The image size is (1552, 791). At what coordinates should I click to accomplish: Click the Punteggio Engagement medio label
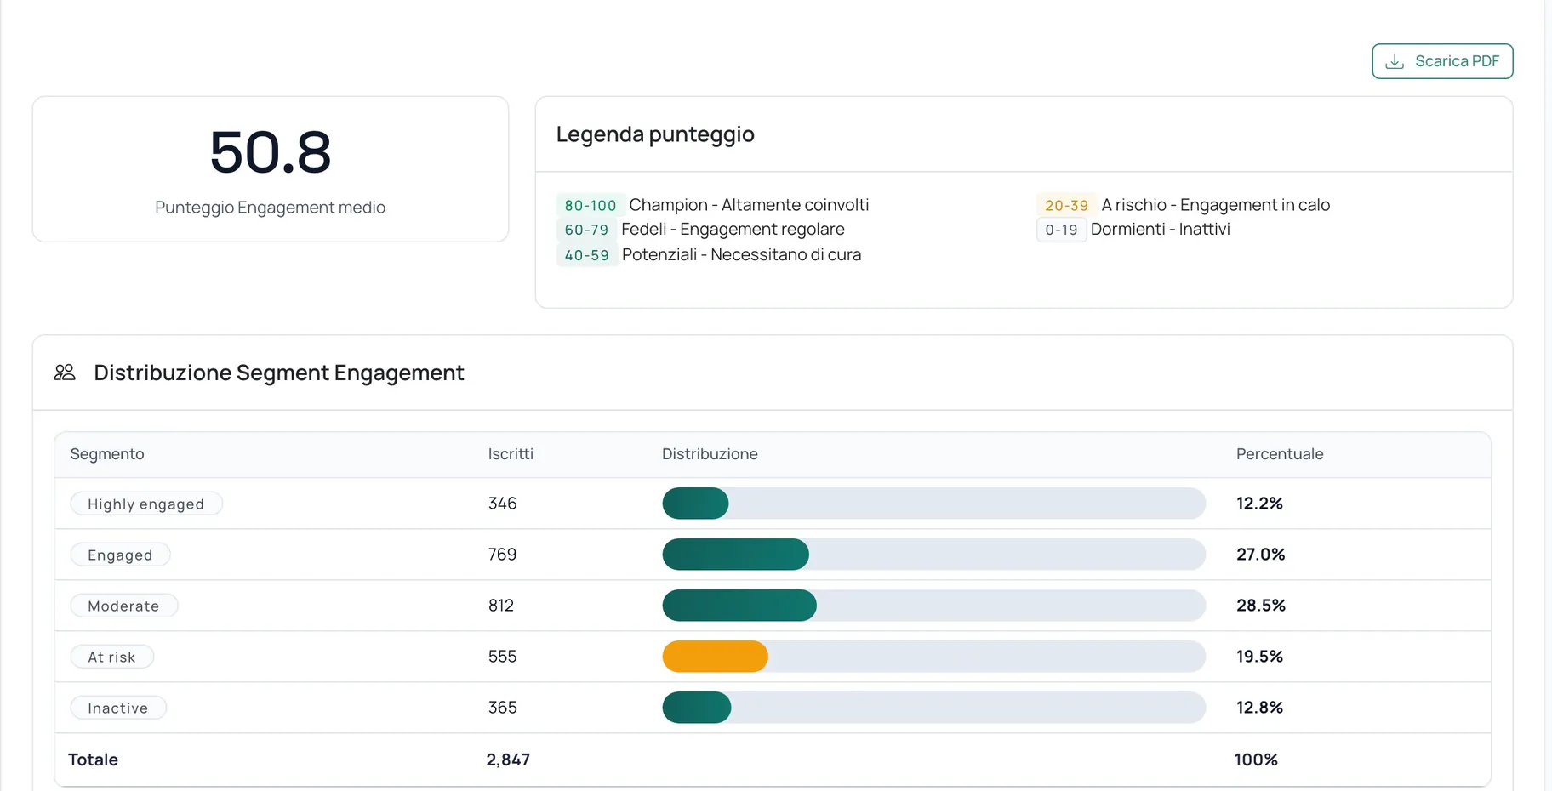point(270,208)
